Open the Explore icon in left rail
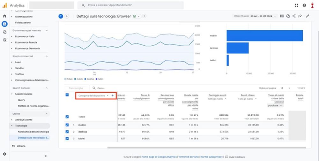The height and width of the screenshot is (161, 319). (4, 32)
